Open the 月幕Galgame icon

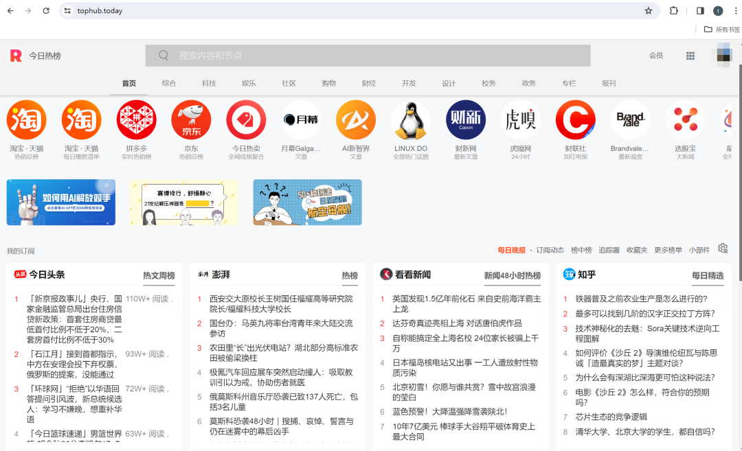point(301,120)
